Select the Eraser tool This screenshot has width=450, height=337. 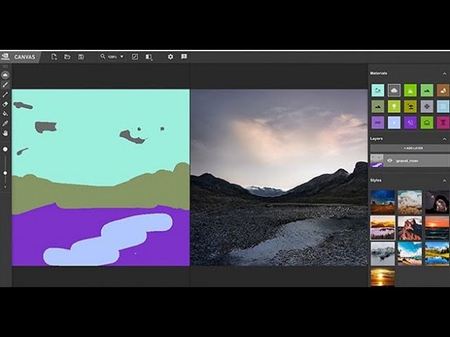coord(6,104)
